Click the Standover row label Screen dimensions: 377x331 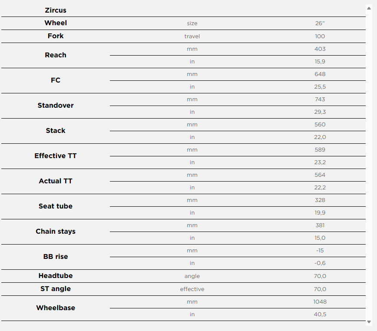(56, 106)
